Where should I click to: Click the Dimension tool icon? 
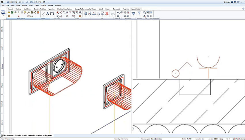point(52,13)
